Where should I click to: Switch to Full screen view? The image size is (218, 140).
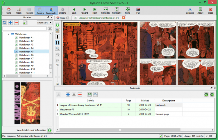(138, 11)
